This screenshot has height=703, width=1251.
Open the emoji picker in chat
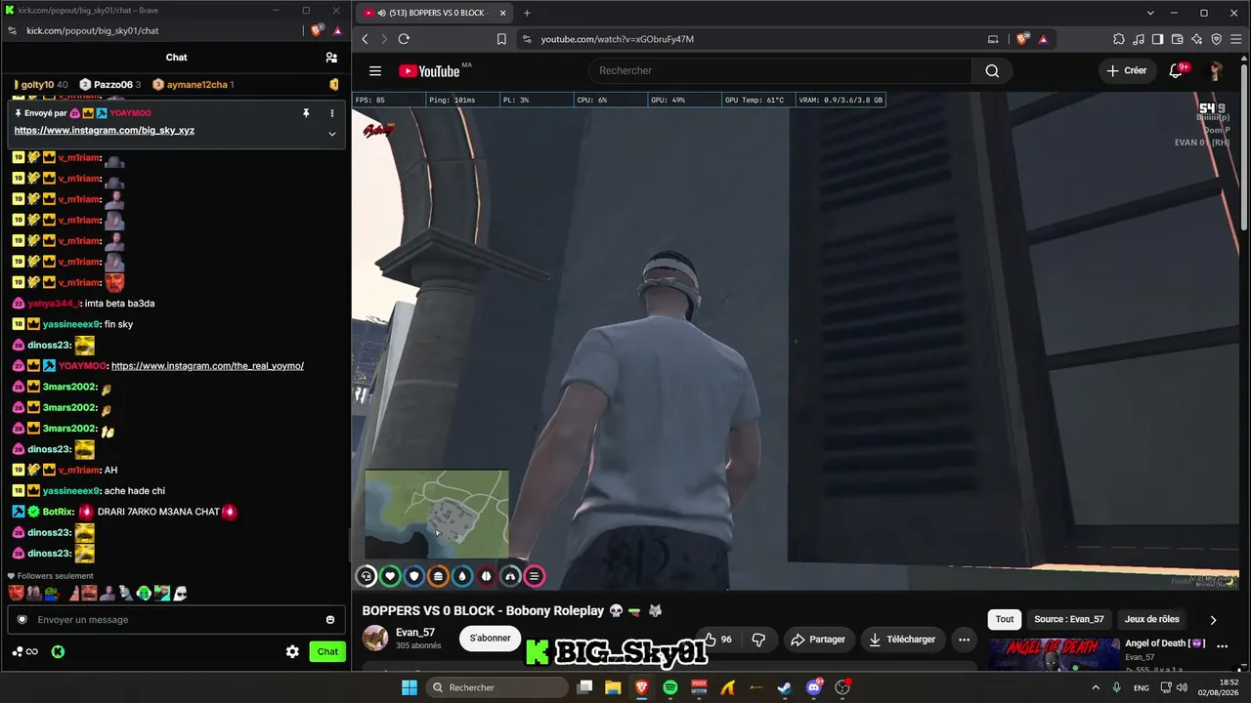[x=330, y=619]
